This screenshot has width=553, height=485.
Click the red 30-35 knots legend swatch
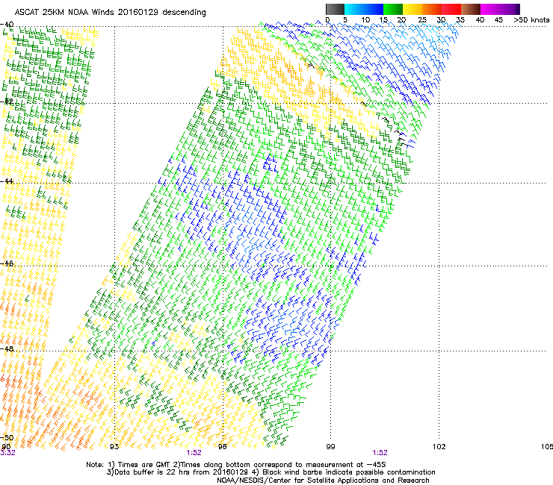(x=451, y=9)
